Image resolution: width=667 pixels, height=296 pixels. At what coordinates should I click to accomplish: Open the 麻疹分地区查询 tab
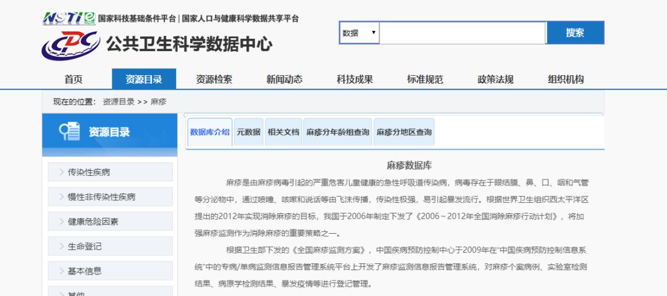404,132
